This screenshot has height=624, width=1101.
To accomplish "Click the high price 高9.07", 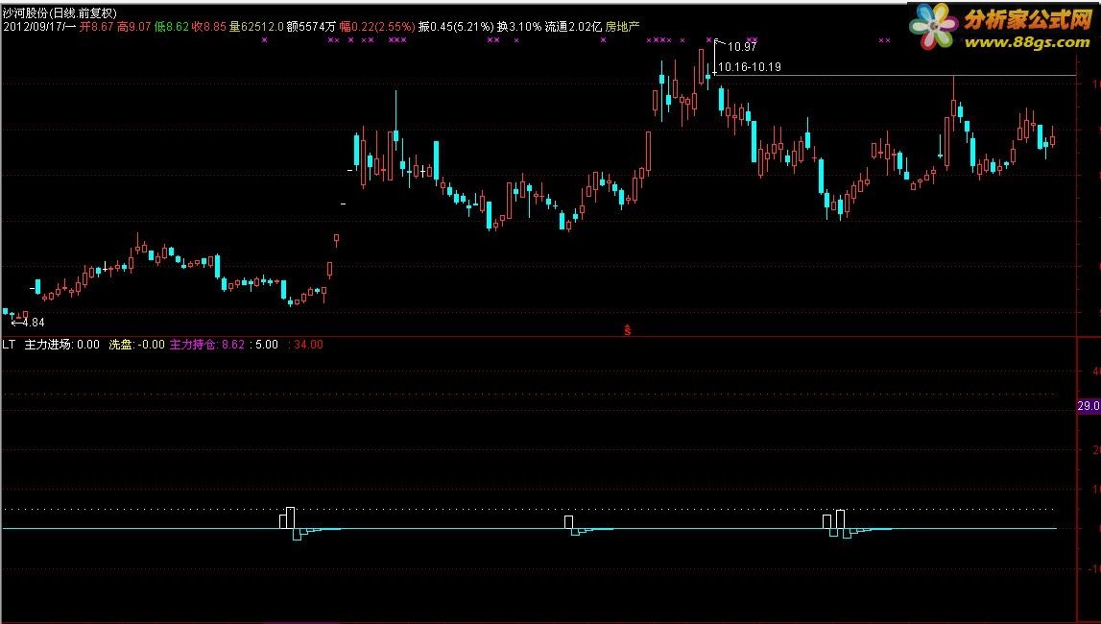I will click(x=133, y=27).
